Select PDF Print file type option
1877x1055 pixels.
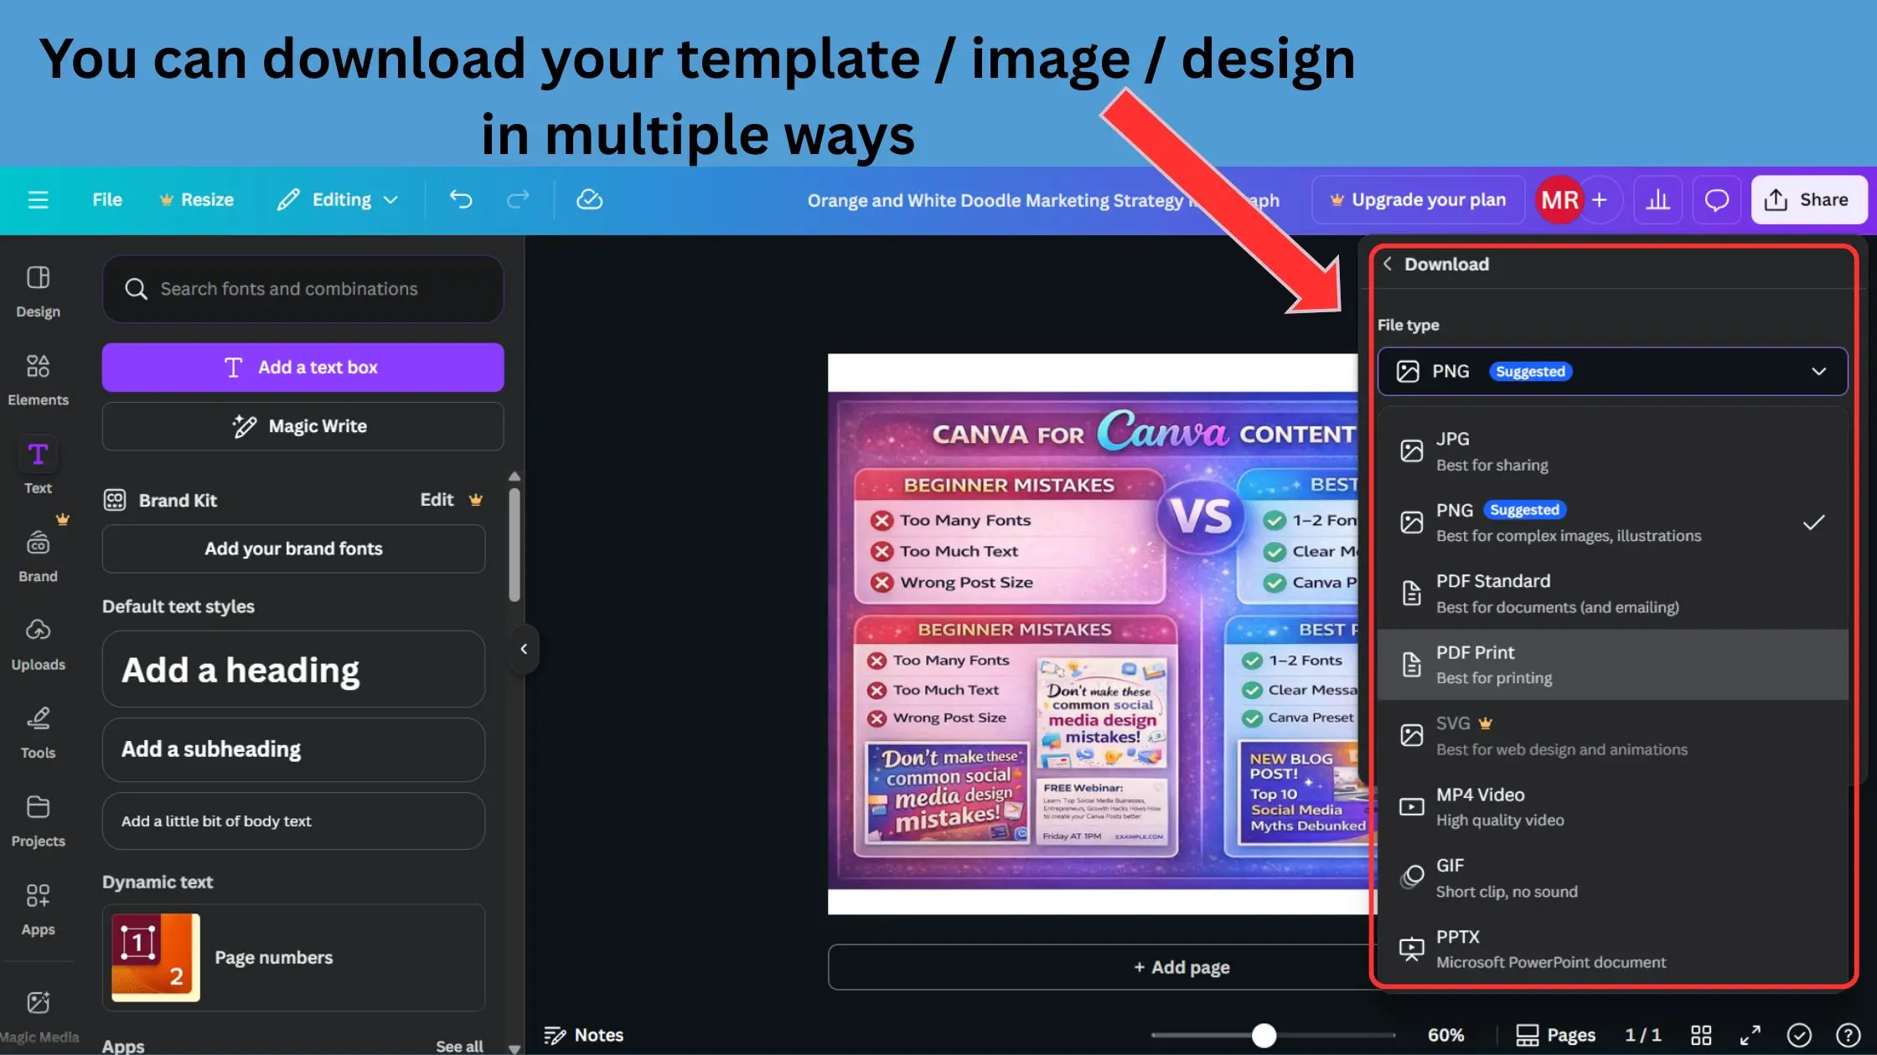click(1612, 665)
